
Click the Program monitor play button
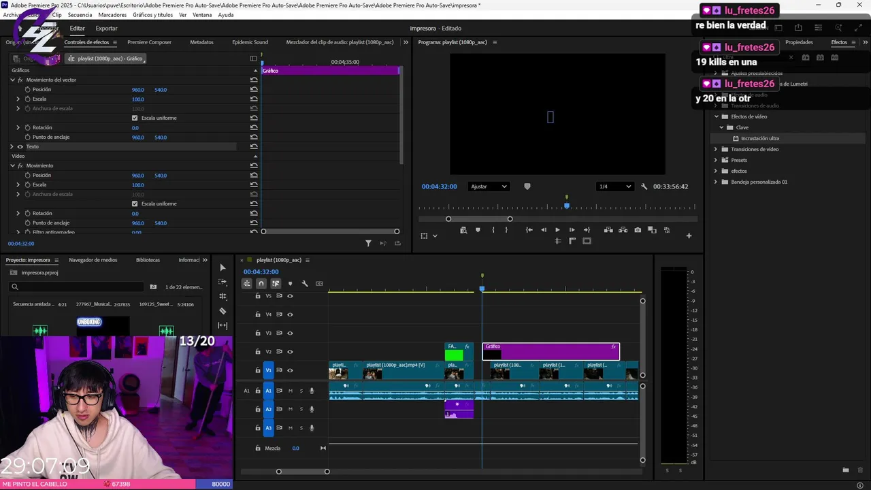click(x=557, y=230)
